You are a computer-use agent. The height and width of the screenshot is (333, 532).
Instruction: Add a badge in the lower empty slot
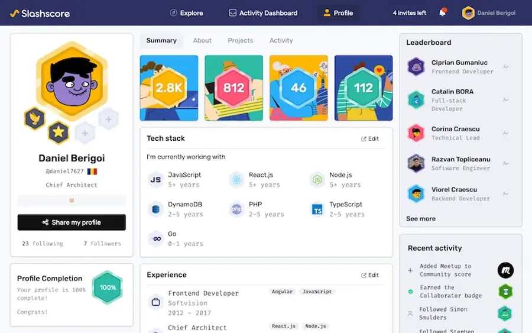pos(85,134)
